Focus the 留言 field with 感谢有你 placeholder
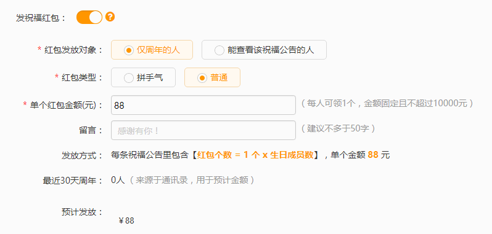Viewport: 492px width, 234px height. [203, 130]
